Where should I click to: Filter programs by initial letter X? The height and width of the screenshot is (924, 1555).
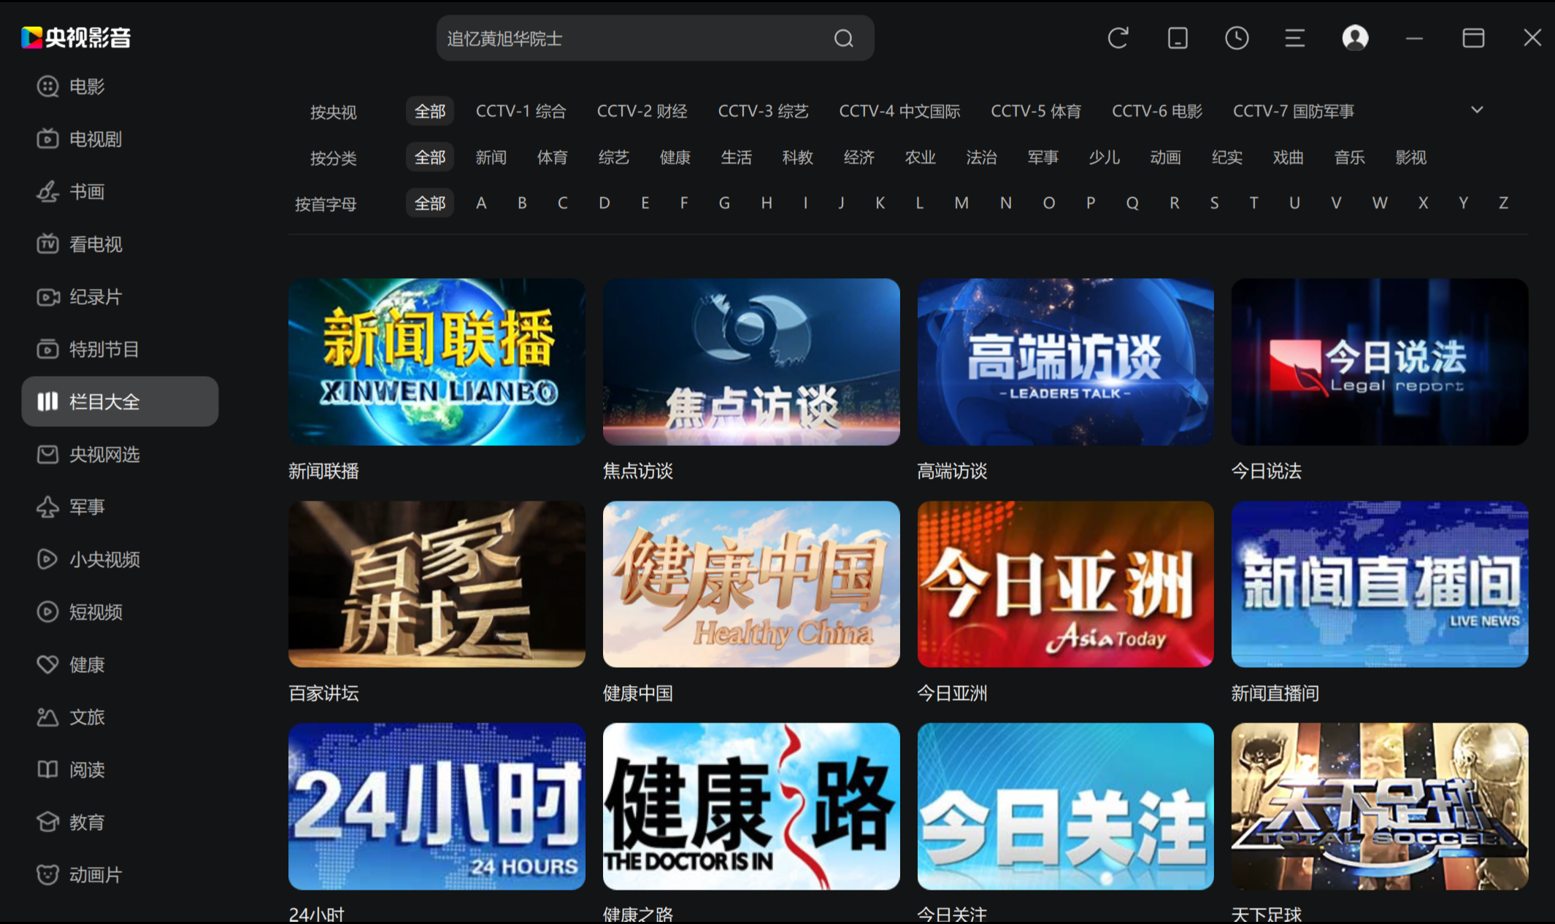tap(1423, 203)
